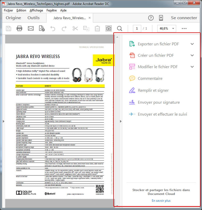This screenshot has width=202, height=210.
Task: Click the Exporter un fichier PDF icon
Action: coord(132,44)
